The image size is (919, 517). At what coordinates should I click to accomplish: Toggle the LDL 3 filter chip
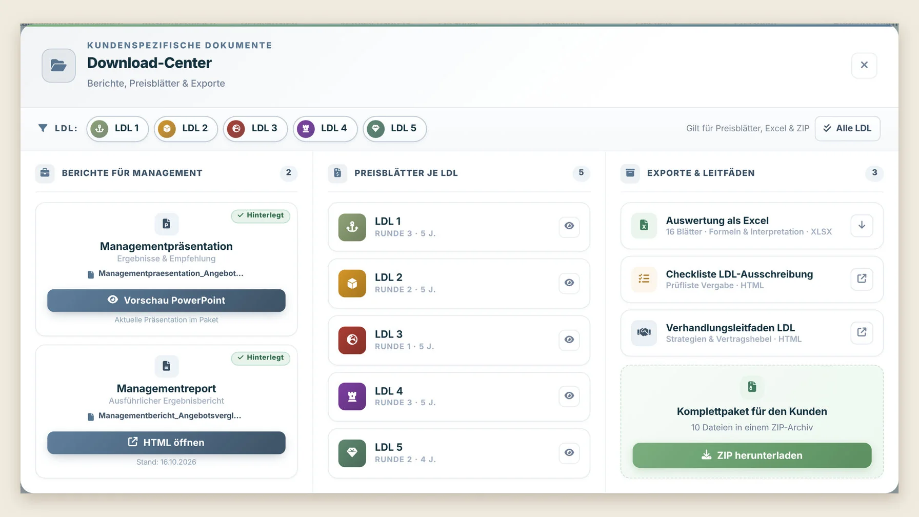click(255, 128)
